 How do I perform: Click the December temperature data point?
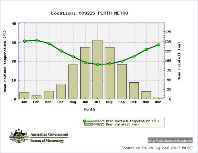159,45
